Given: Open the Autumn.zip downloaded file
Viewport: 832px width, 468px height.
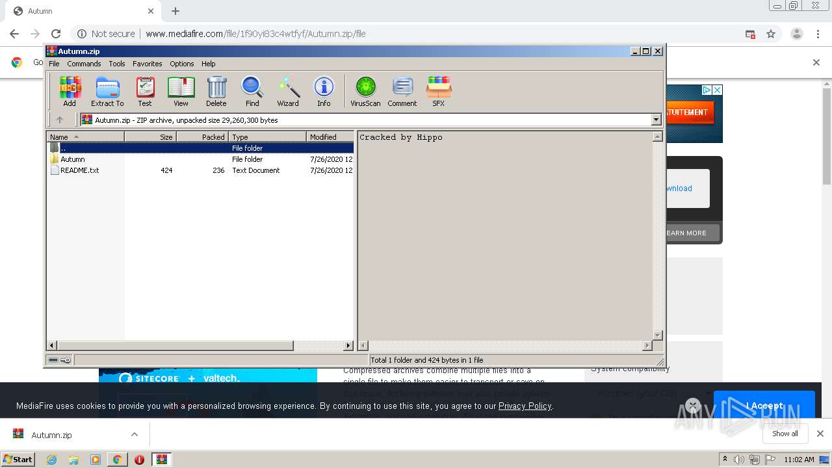Looking at the screenshot, I should pyautogui.click(x=52, y=435).
